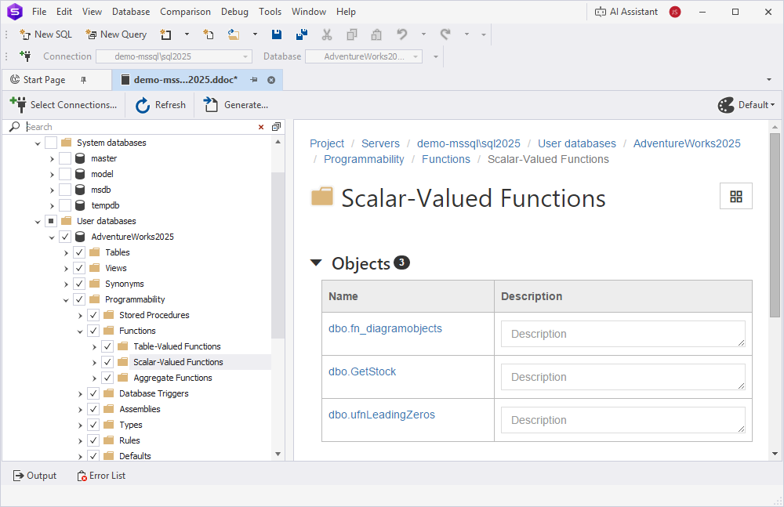The width and height of the screenshot is (784, 507).
Task: Select the Aggregate Functions tree item
Action: pos(172,378)
